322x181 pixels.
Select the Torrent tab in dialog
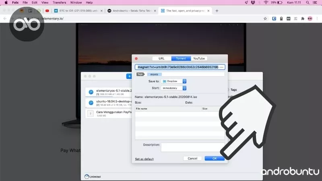(x=181, y=58)
